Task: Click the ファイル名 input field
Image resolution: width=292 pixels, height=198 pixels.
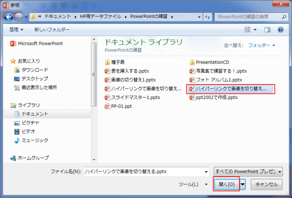Action: point(143,171)
